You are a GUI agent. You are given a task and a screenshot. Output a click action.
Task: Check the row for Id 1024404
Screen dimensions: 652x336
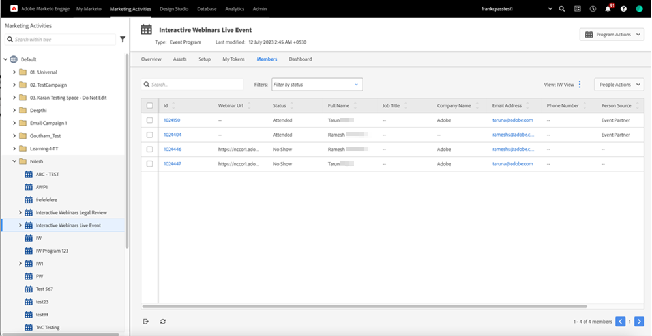pos(150,135)
